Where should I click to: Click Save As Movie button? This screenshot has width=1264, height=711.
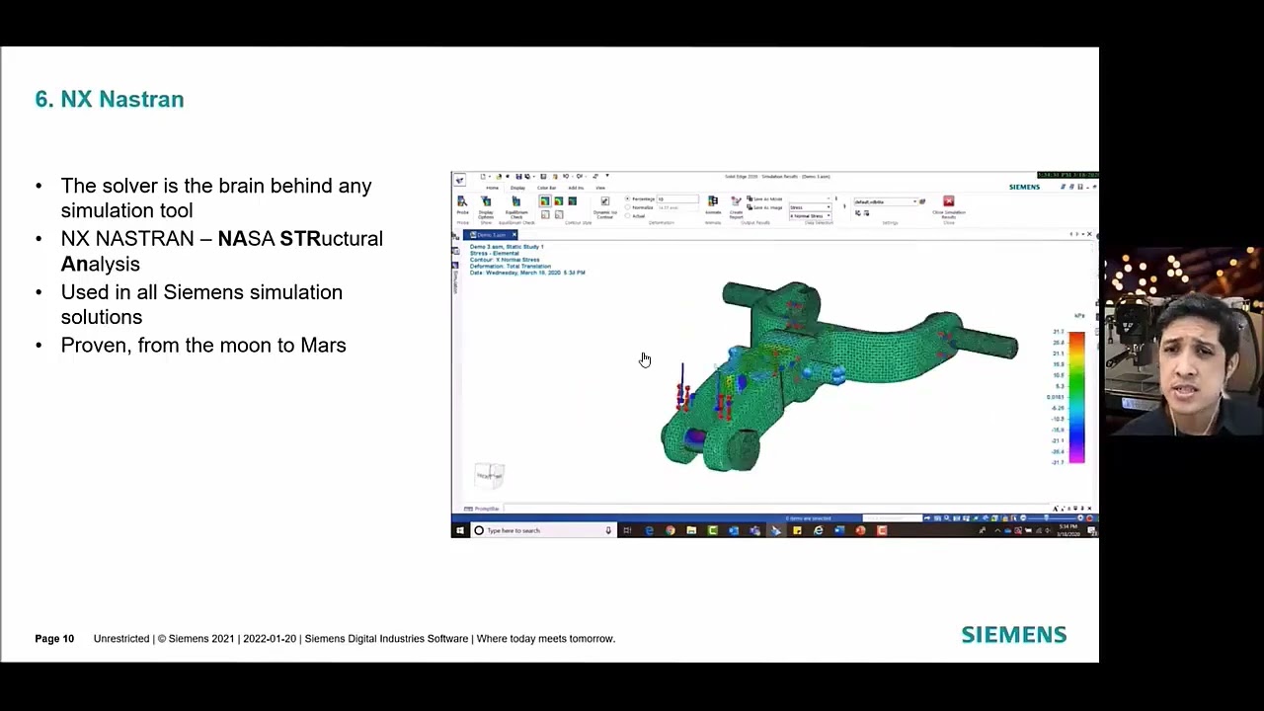[x=762, y=198]
